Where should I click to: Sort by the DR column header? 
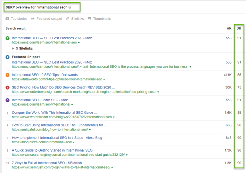[239, 28]
